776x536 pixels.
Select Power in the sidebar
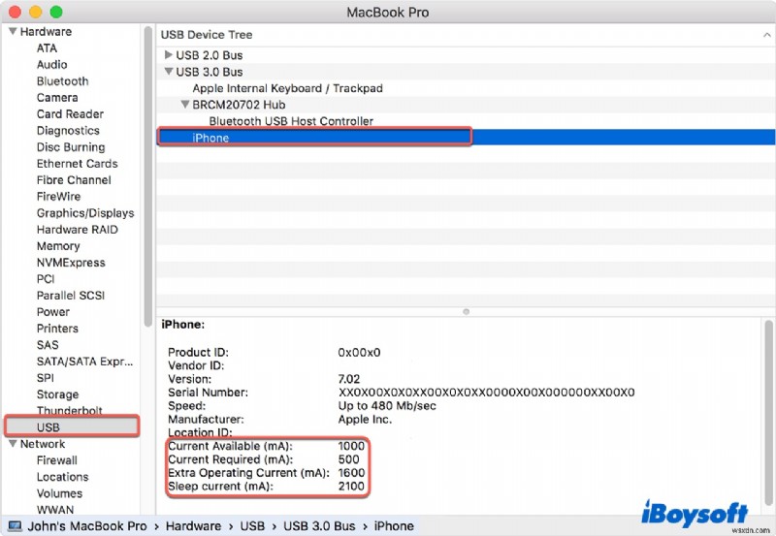point(53,312)
